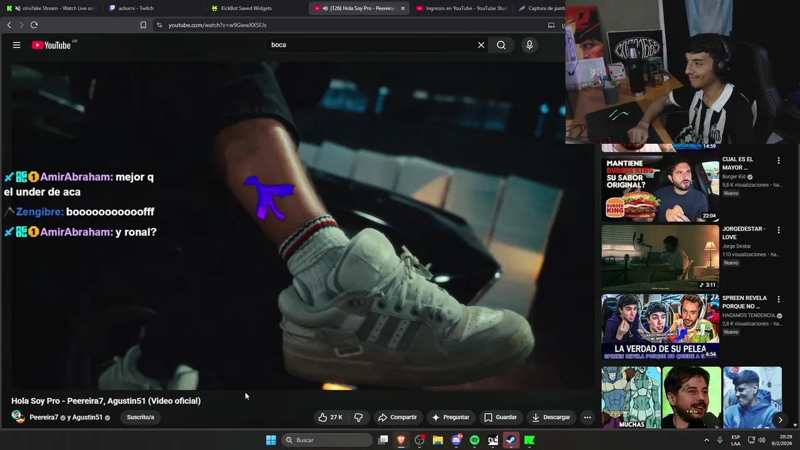Open the Burger King video thumbnail

660,188
